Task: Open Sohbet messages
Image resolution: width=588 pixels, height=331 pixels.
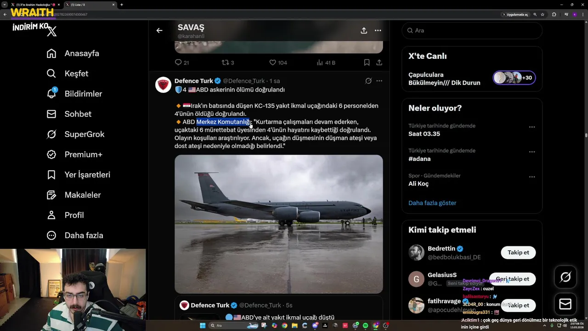Action: pos(69,114)
